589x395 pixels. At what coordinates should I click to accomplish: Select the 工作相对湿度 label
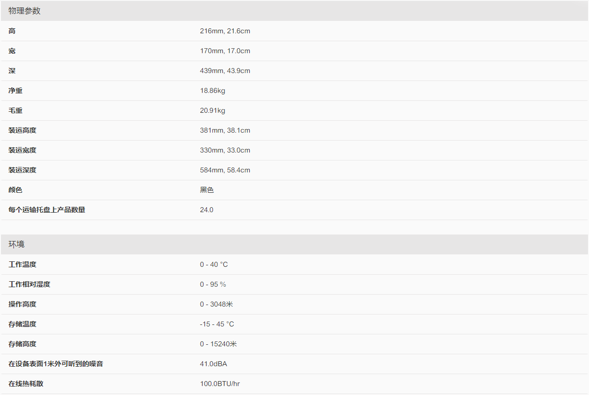29,284
